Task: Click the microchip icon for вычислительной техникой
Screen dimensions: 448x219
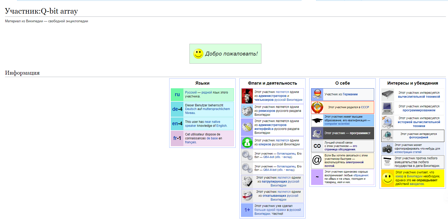Action: (x=388, y=94)
